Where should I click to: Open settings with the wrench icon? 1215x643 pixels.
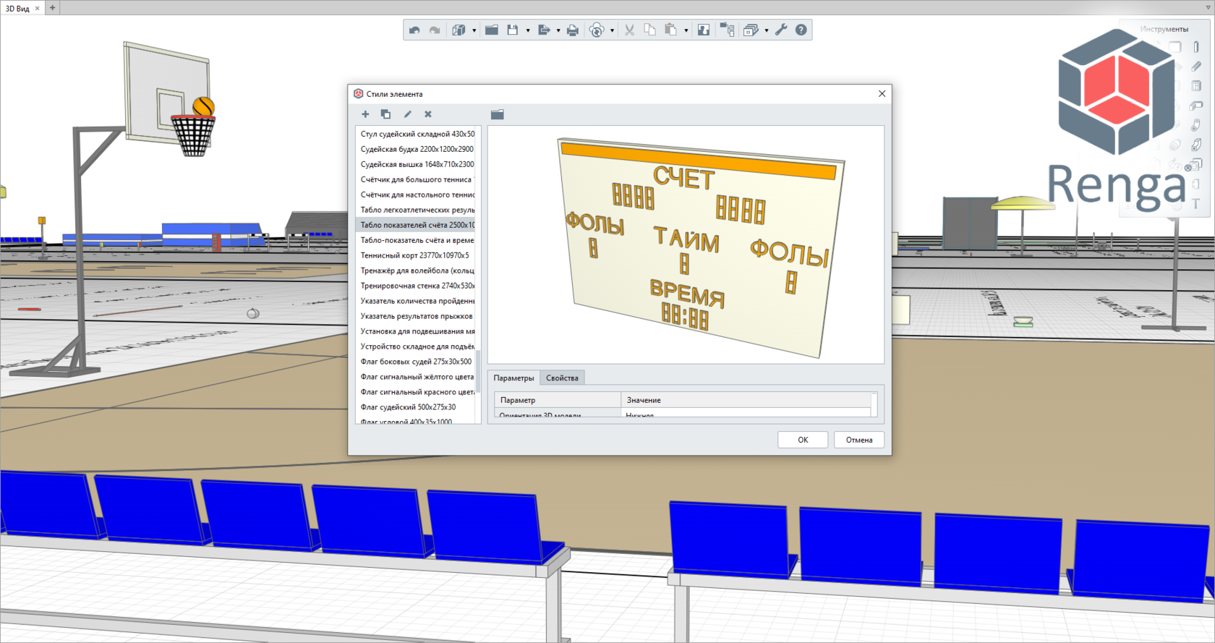coord(781,30)
